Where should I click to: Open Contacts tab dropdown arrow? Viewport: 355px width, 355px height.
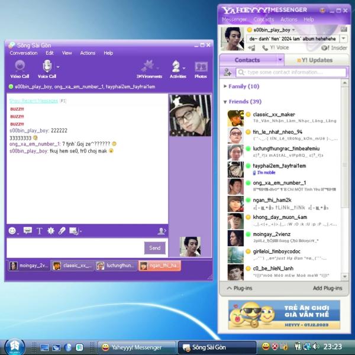[280, 60]
